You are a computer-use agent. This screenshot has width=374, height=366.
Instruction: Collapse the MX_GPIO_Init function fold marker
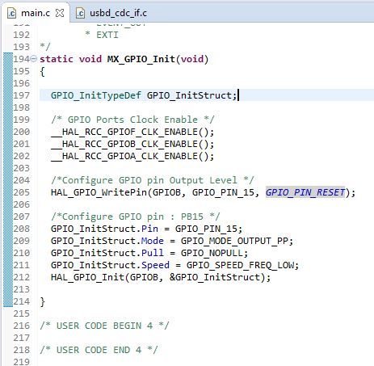pos(34,58)
